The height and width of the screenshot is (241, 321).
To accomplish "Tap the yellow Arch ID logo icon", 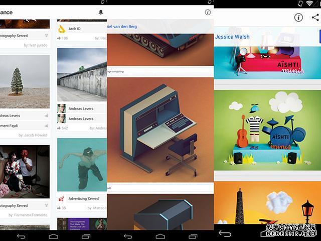I will coord(62,29).
